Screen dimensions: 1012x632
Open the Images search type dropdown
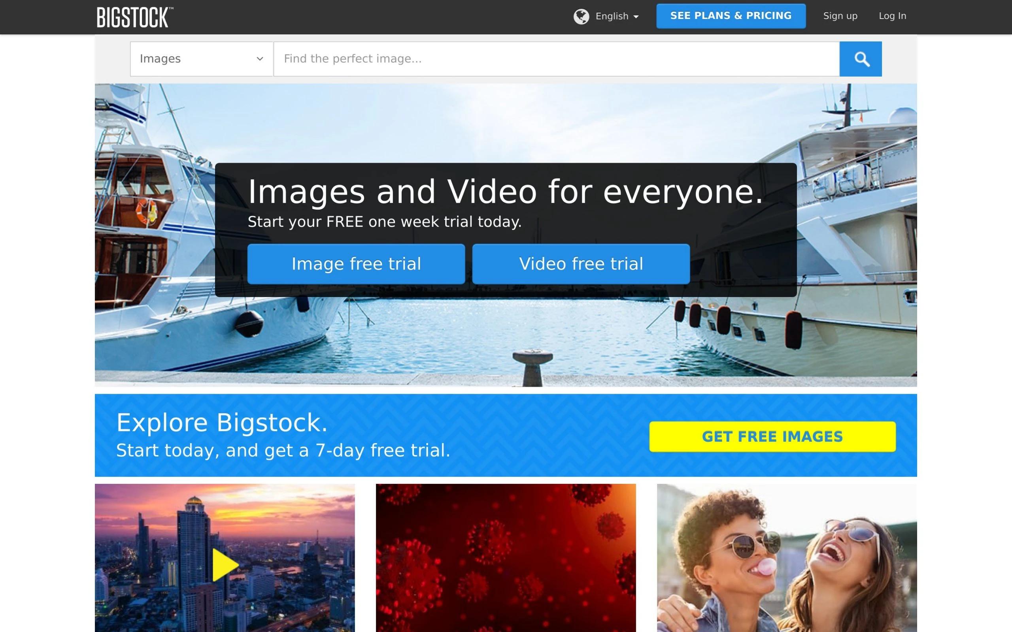pyautogui.click(x=201, y=59)
